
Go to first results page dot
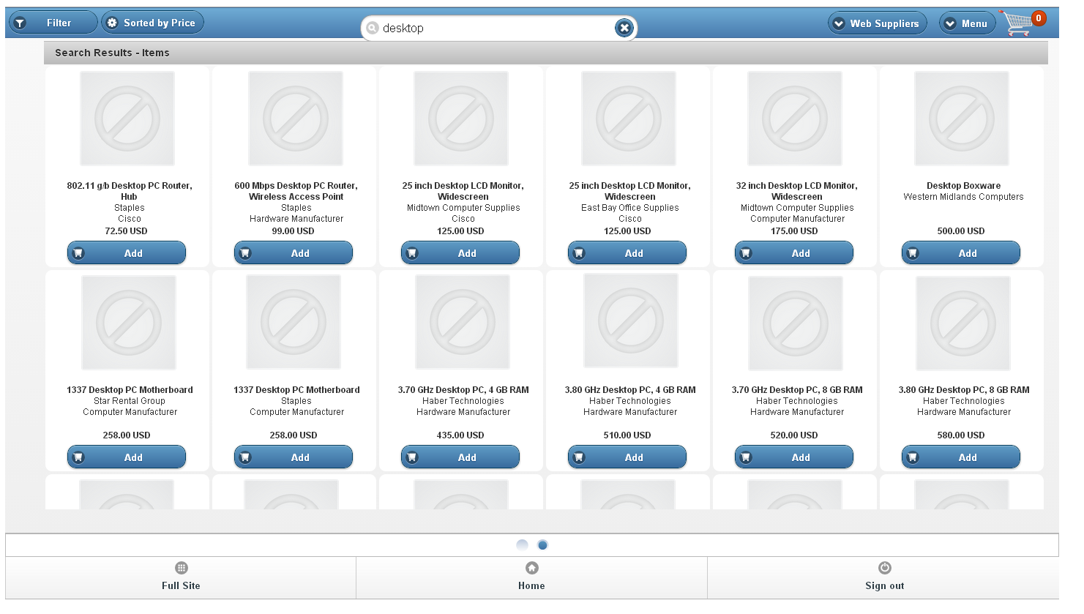coord(522,545)
